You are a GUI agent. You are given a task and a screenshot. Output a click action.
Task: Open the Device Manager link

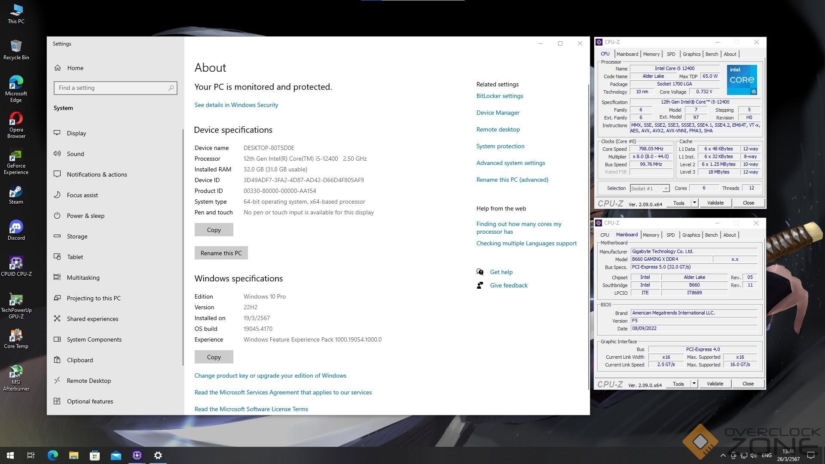(498, 113)
